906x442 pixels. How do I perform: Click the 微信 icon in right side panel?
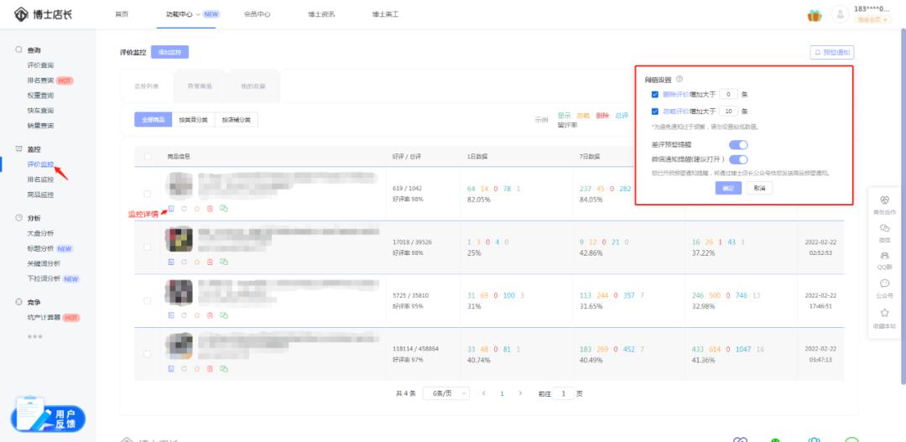pos(884,231)
